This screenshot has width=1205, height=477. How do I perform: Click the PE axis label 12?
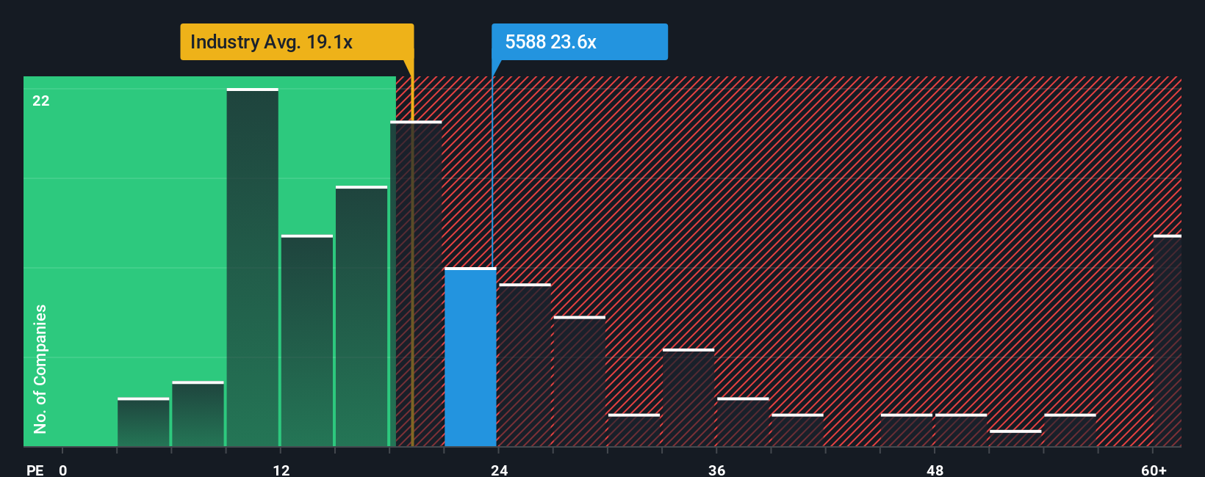[x=281, y=470]
